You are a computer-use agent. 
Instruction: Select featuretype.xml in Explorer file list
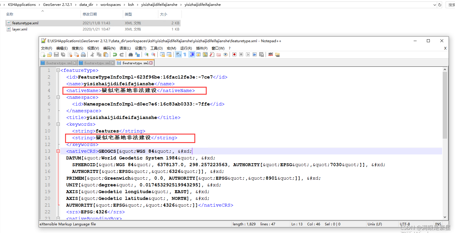pyautogui.click(x=25, y=23)
